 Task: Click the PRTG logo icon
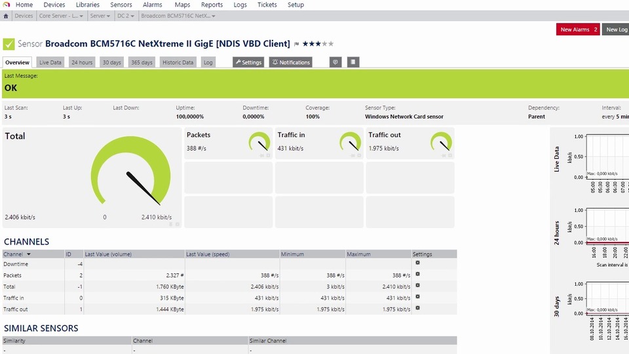coord(6,5)
